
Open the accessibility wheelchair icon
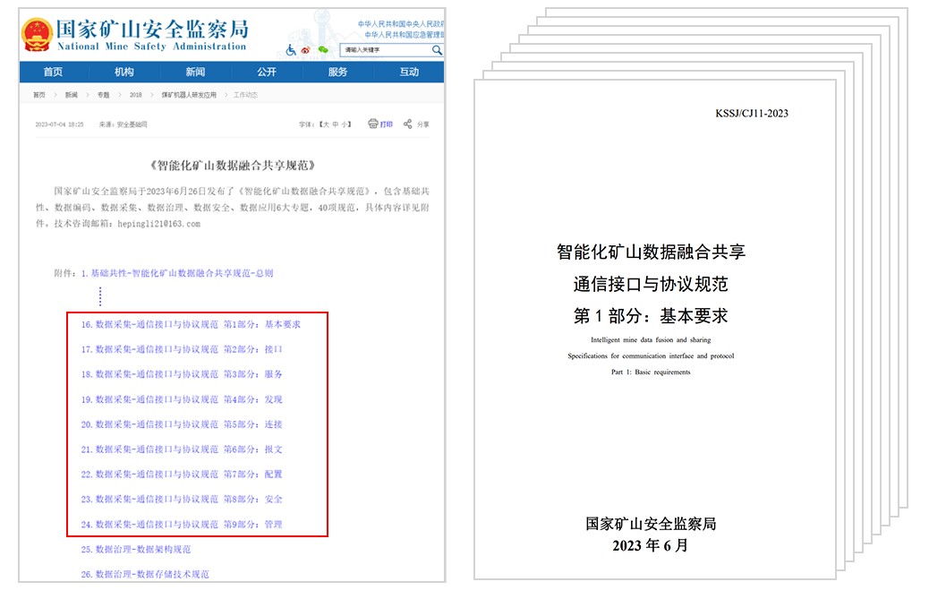tap(291, 51)
